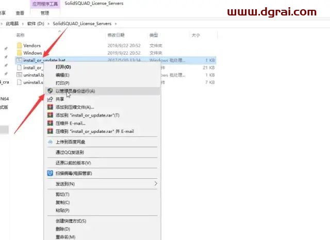Click the Windows folder icon

coord(20,53)
